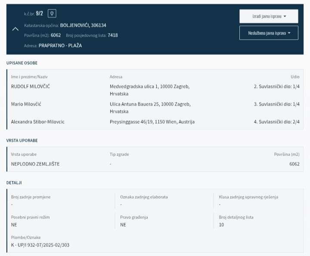
Task: Select owner name Mario Milovčić
Action: point(26,104)
